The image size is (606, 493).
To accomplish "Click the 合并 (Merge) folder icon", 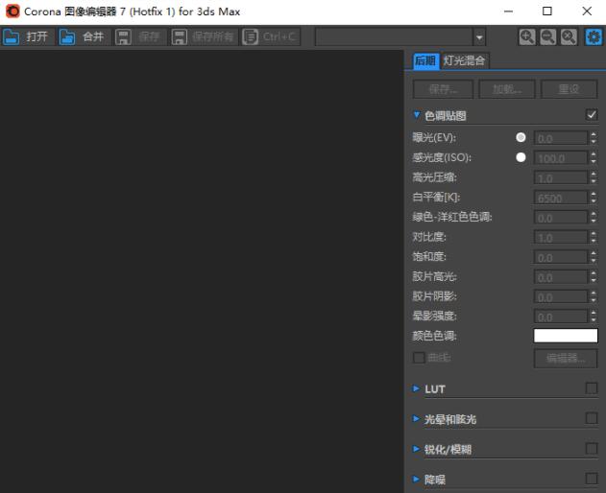I will pyautogui.click(x=68, y=36).
